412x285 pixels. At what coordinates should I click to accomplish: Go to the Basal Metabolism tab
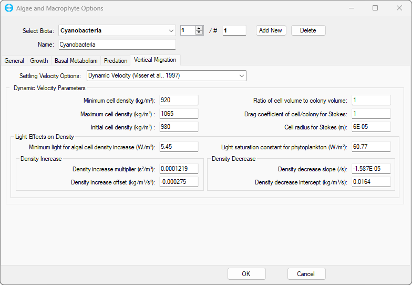76,61
